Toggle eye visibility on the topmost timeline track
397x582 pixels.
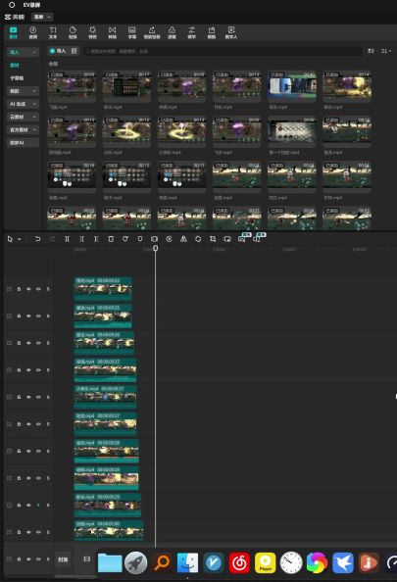tap(28, 289)
